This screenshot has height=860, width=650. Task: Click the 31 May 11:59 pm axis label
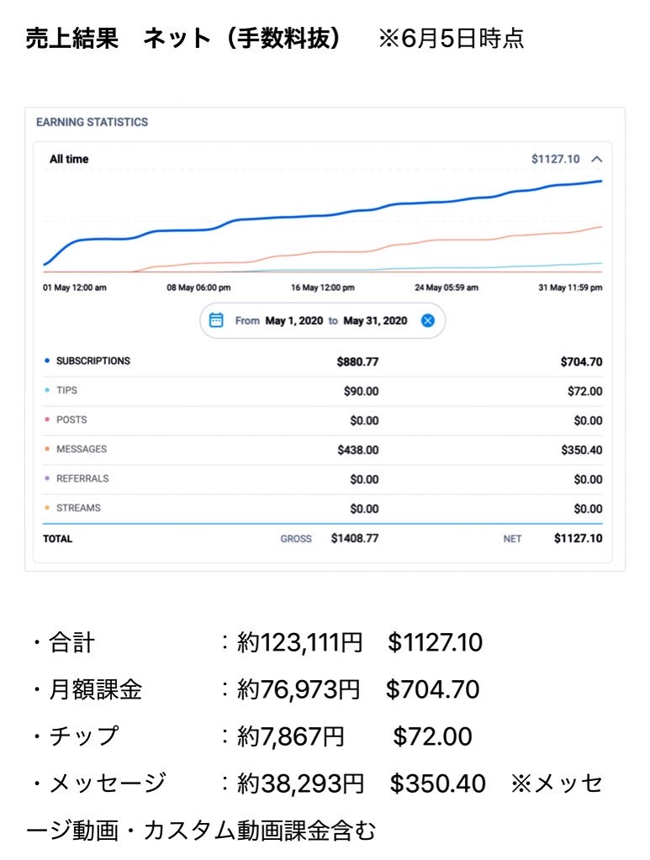tap(570, 288)
